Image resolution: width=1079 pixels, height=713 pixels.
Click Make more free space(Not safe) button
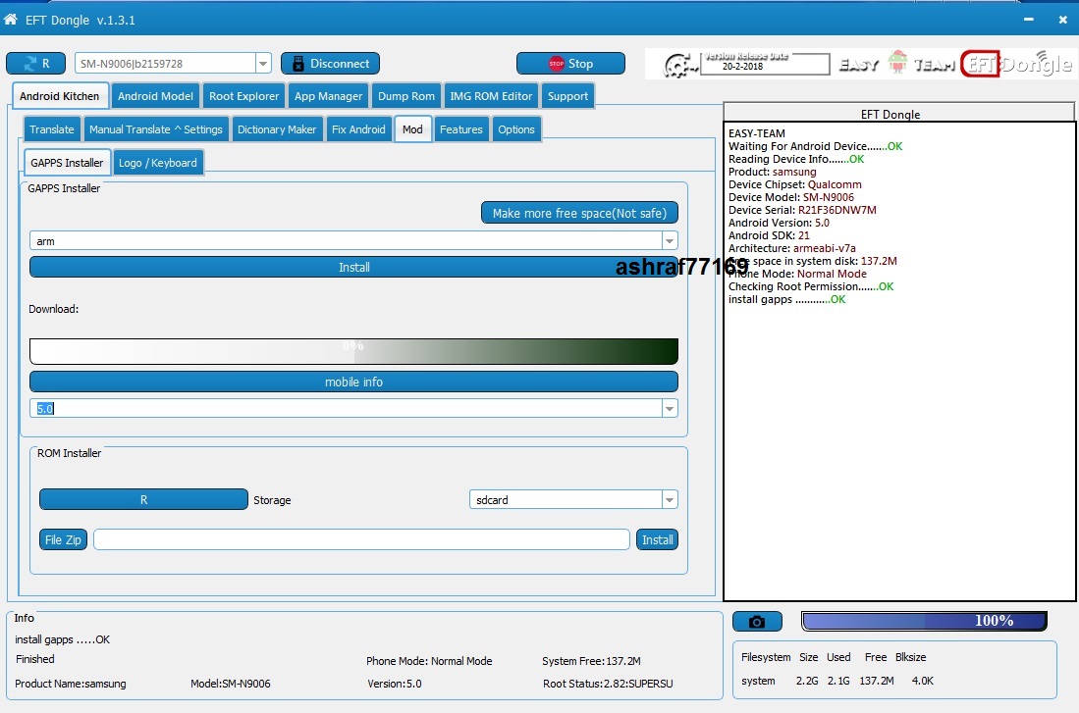579,213
